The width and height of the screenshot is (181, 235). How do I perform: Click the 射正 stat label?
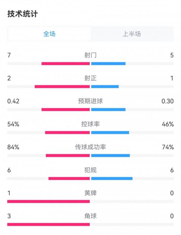(x=91, y=78)
